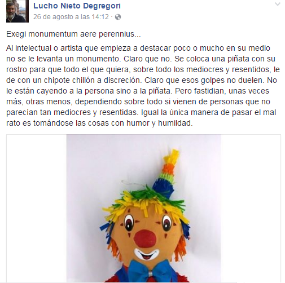Image resolution: width=285 pixels, height=283 pixels.
Task: Click the Latin line Exegi monumentum aere perennius
Action: click(x=73, y=34)
